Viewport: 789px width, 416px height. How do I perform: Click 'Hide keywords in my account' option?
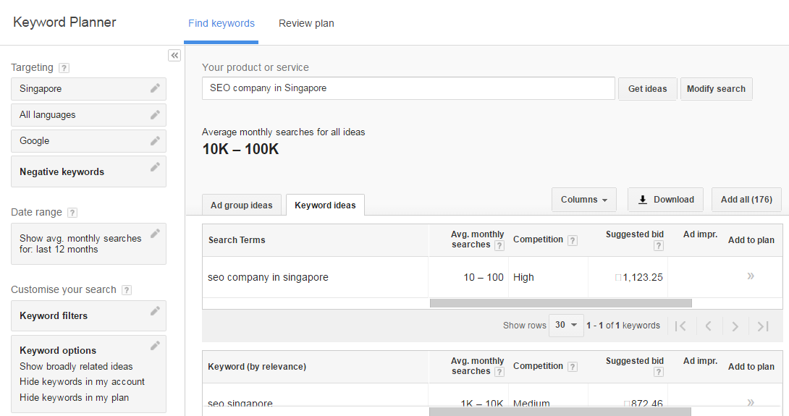pyautogui.click(x=82, y=382)
